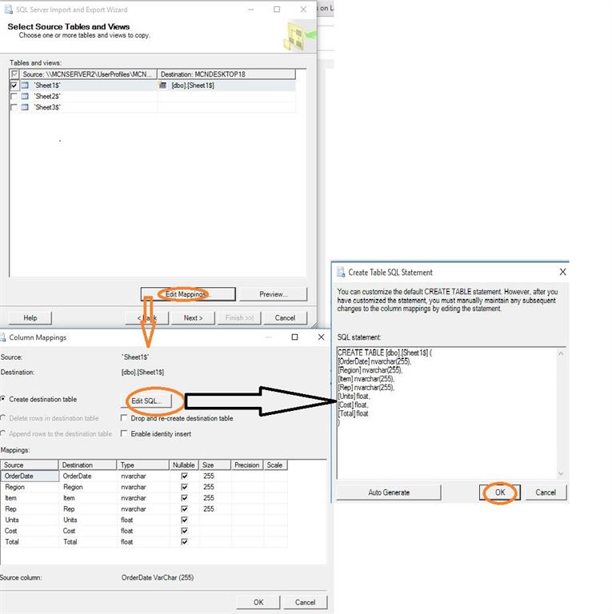Viewport: 612px width, 614px height.
Task: Click Precision column header
Action: pyautogui.click(x=247, y=464)
